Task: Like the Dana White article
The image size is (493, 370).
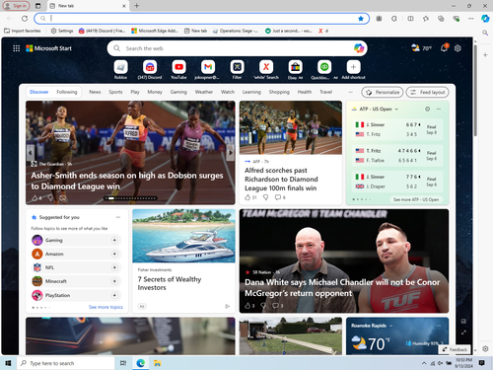Action: 247,306
